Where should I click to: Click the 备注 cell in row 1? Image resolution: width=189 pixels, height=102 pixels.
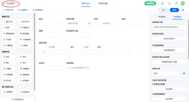pyautogui.click(x=114, y=52)
